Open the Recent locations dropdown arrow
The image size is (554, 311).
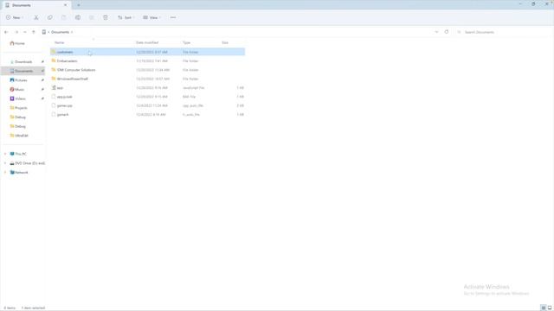(25, 32)
